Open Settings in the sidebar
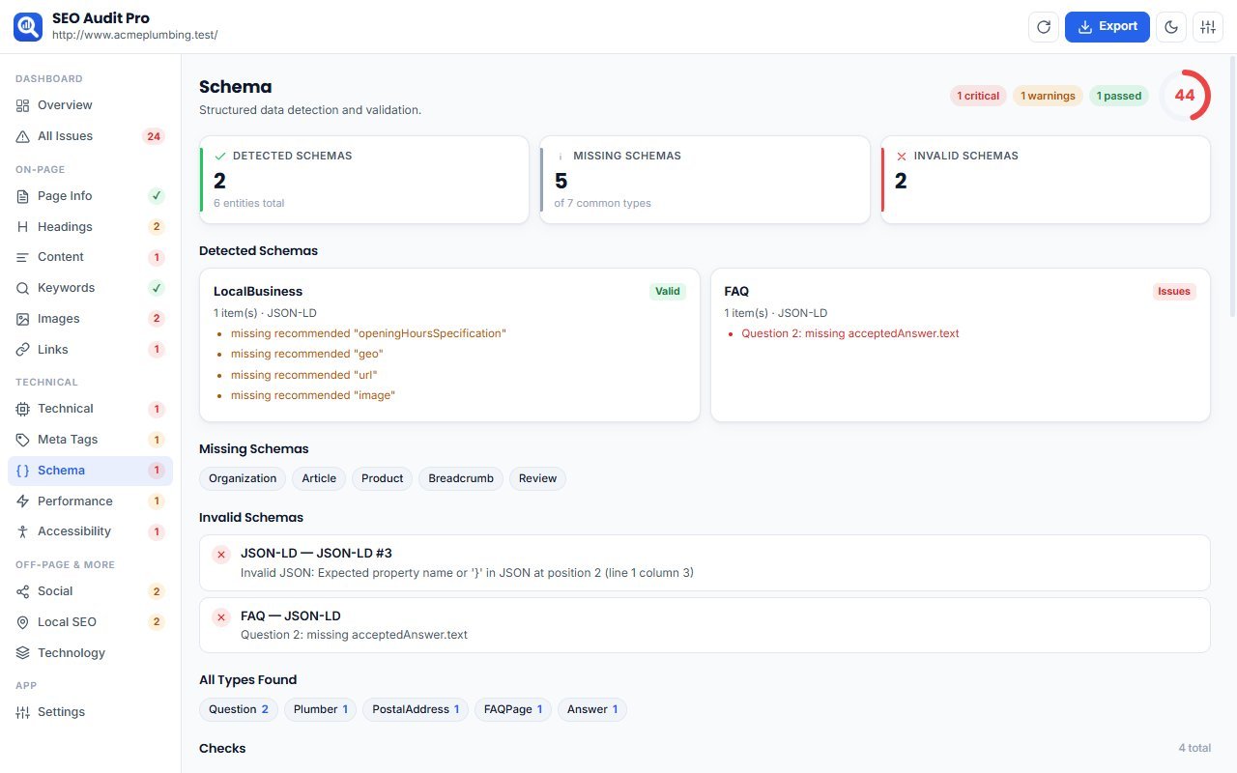 click(90, 712)
